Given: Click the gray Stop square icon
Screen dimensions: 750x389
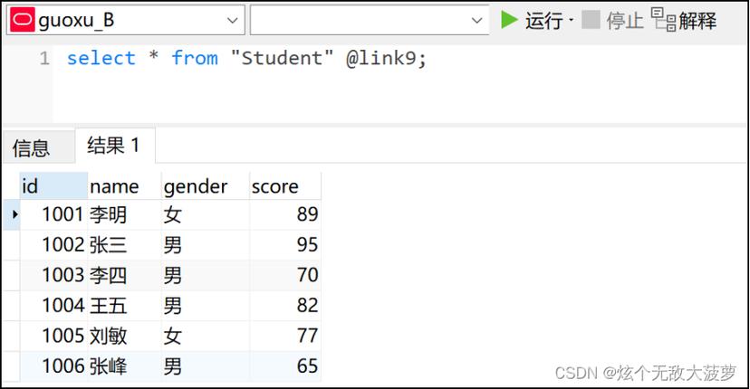Looking at the screenshot, I should tap(591, 20).
